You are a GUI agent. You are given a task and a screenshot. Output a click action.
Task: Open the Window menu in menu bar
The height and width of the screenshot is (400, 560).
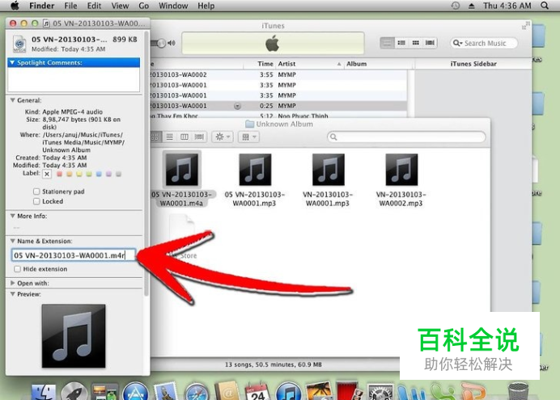pos(173,6)
